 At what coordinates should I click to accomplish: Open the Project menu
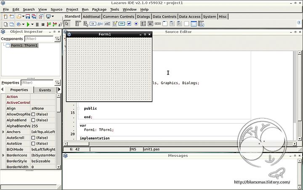click(72, 10)
